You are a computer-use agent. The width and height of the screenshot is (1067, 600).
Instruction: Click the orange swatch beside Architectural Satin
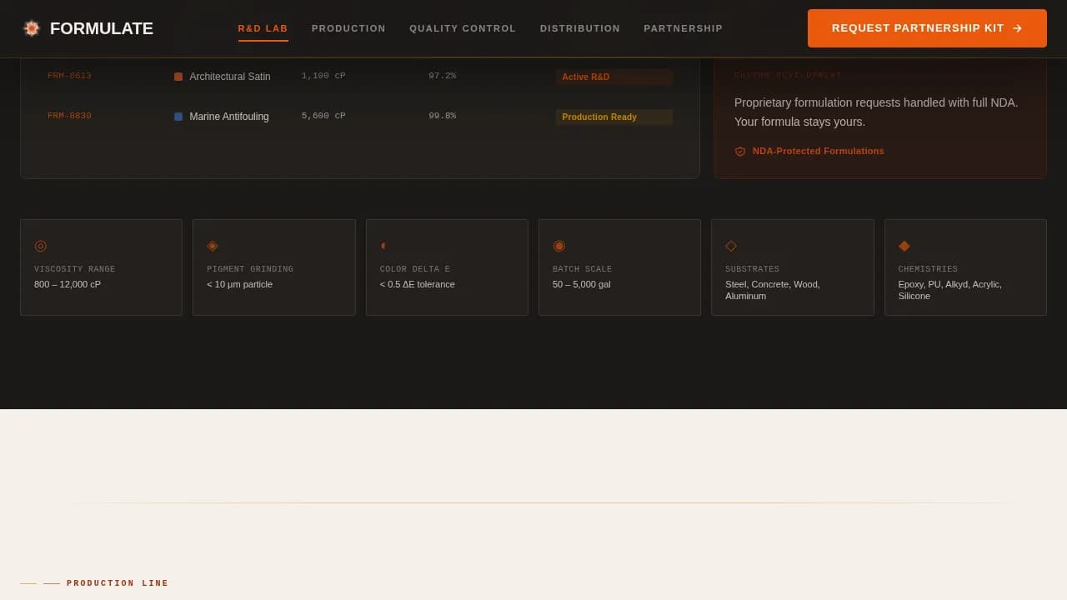pyautogui.click(x=178, y=76)
